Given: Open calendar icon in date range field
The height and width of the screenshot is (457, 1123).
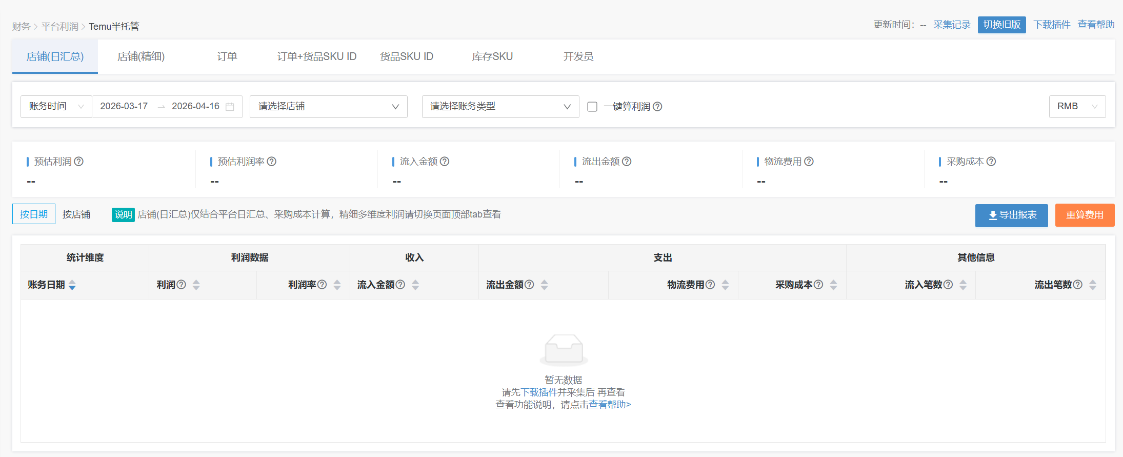Looking at the screenshot, I should 230,107.
